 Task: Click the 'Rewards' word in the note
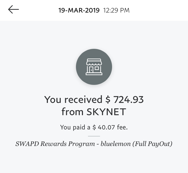click(x=53, y=144)
